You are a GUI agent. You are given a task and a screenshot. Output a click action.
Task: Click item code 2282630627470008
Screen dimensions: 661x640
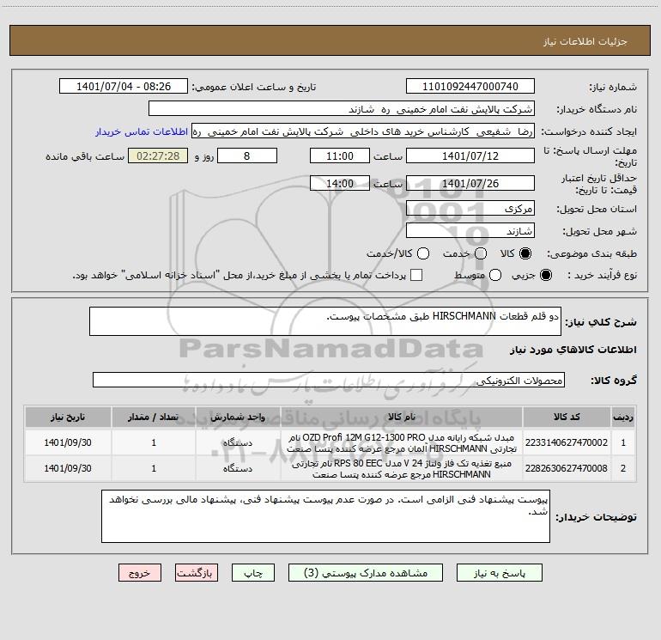pyautogui.click(x=567, y=468)
